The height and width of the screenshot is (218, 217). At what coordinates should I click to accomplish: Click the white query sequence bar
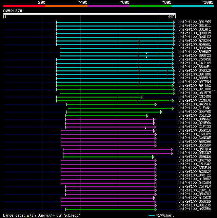(x=90, y=14)
